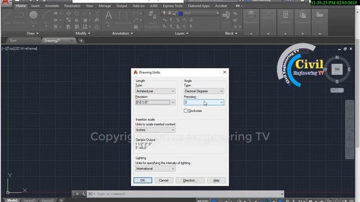Select the Text tool in Annotation panel

coord(109,18)
